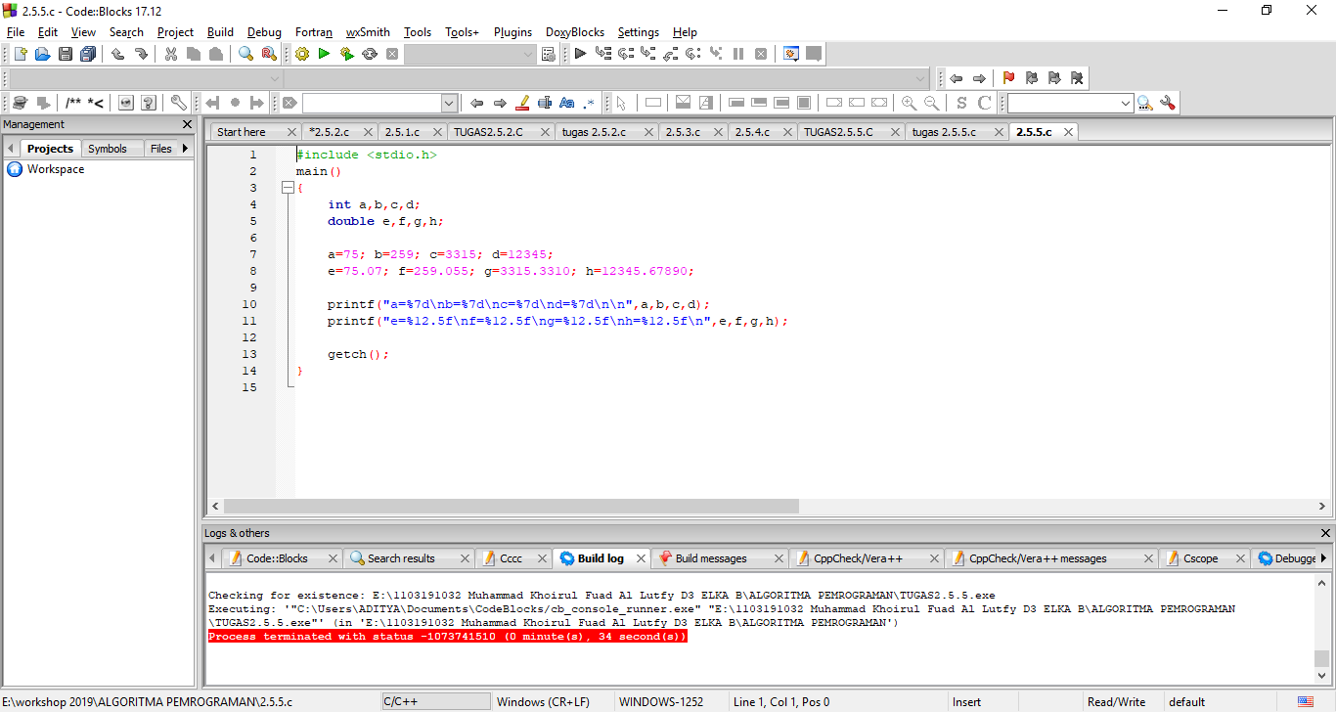Redo the last undone edit
The image size is (1336, 712).
pyautogui.click(x=141, y=54)
